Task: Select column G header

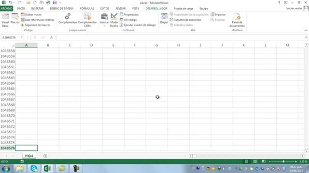Action: coord(156,45)
